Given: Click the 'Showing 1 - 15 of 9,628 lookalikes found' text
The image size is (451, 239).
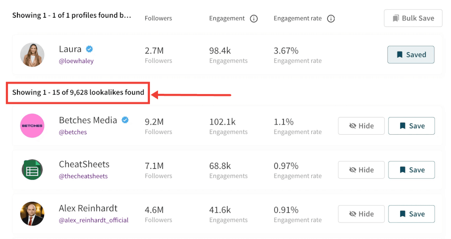Looking at the screenshot, I should pyautogui.click(x=78, y=92).
